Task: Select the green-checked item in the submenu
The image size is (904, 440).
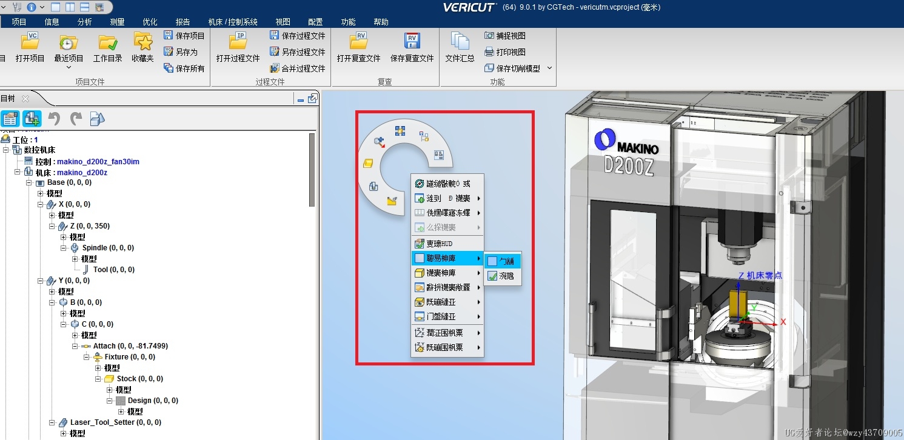Action: 503,276
